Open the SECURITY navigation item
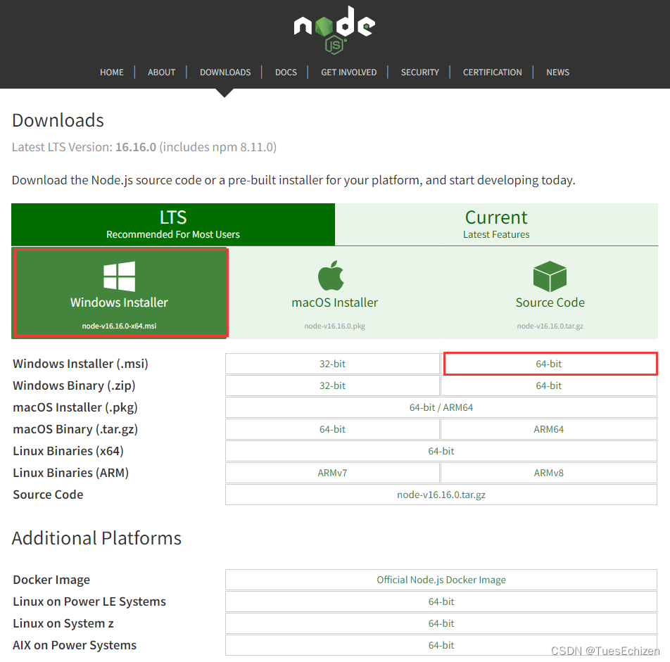670x662 pixels. tap(419, 72)
